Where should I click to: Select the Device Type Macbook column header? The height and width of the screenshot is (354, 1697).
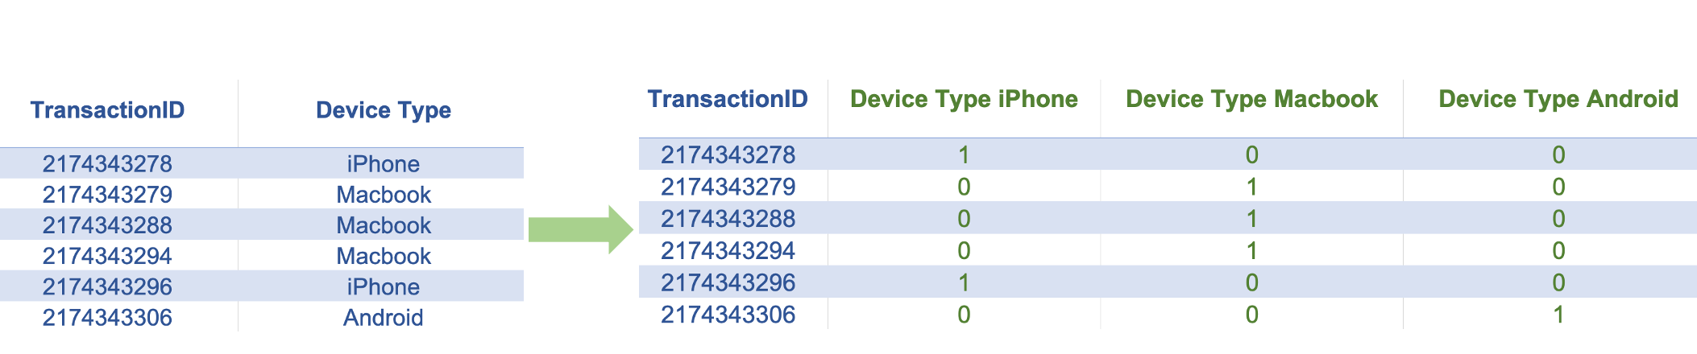1251,99
